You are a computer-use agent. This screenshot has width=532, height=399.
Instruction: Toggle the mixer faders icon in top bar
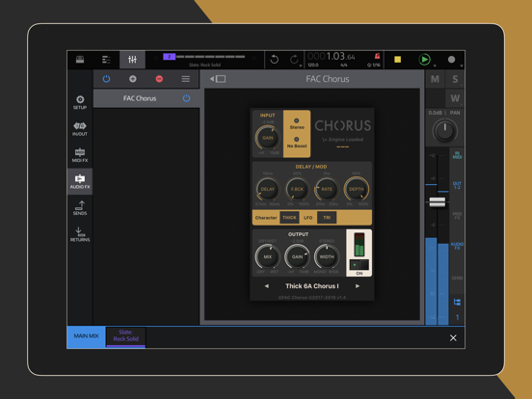[132, 60]
